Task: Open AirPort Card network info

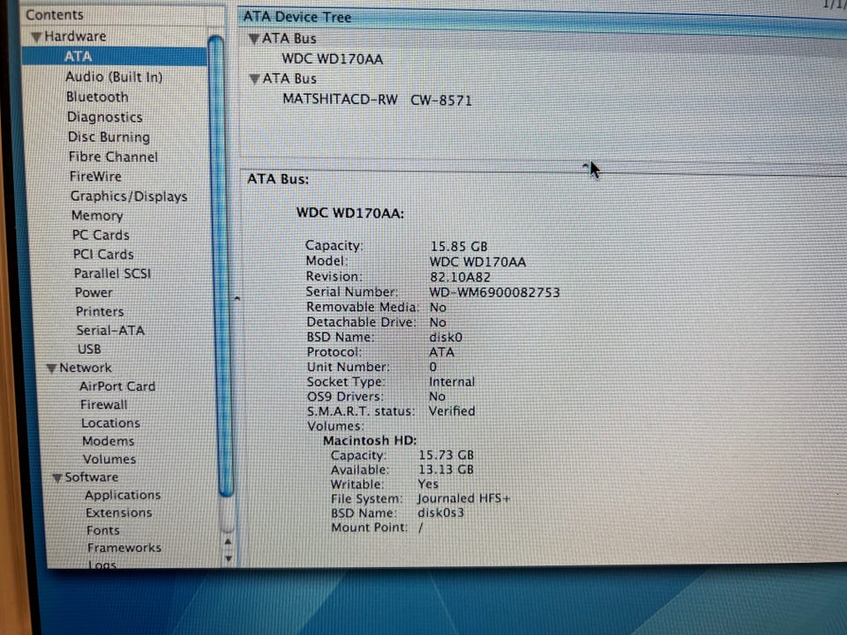Action: (x=117, y=386)
